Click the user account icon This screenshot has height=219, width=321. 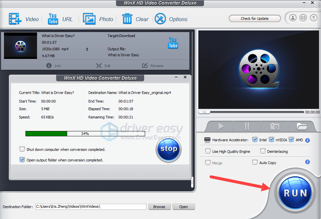tap(293, 18)
